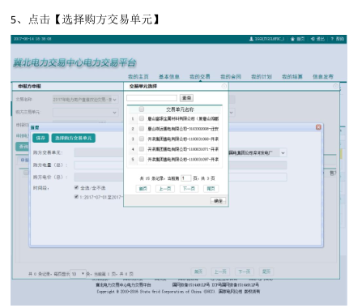Click the 退出 logout icon
The image size is (349, 308).
(x=313, y=39)
